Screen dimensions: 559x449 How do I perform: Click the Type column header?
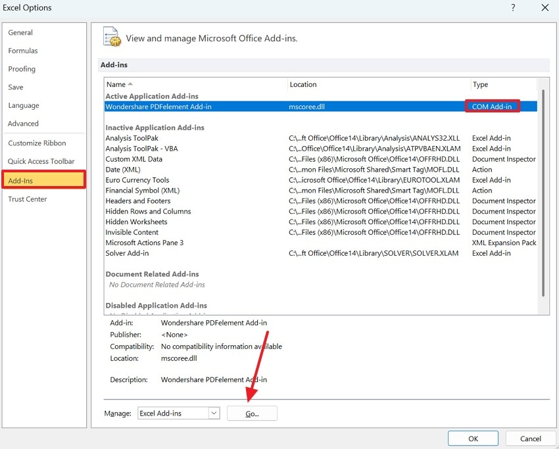[503, 84]
